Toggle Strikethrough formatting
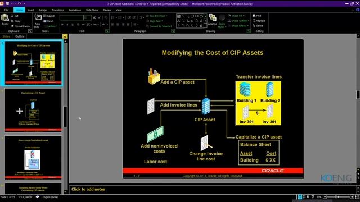This screenshot has width=360, height=202. (83, 24)
